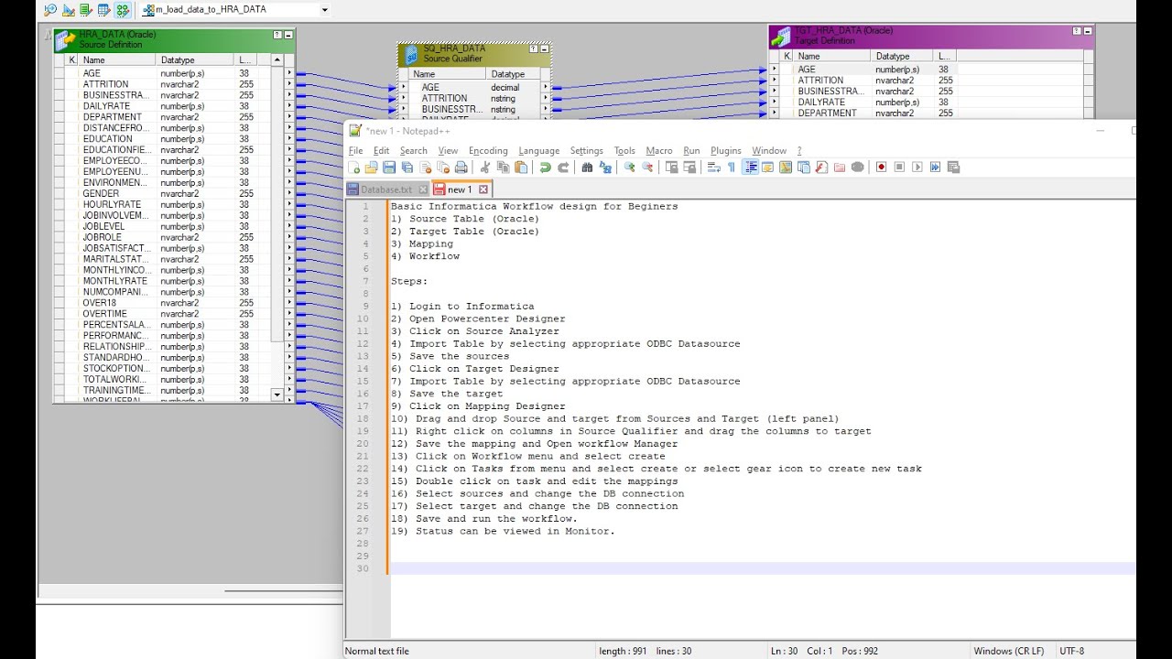The image size is (1172, 659).
Task: Iconize the SQ_HRA_DATA Source Qualifier box
Action: point(545,49)
